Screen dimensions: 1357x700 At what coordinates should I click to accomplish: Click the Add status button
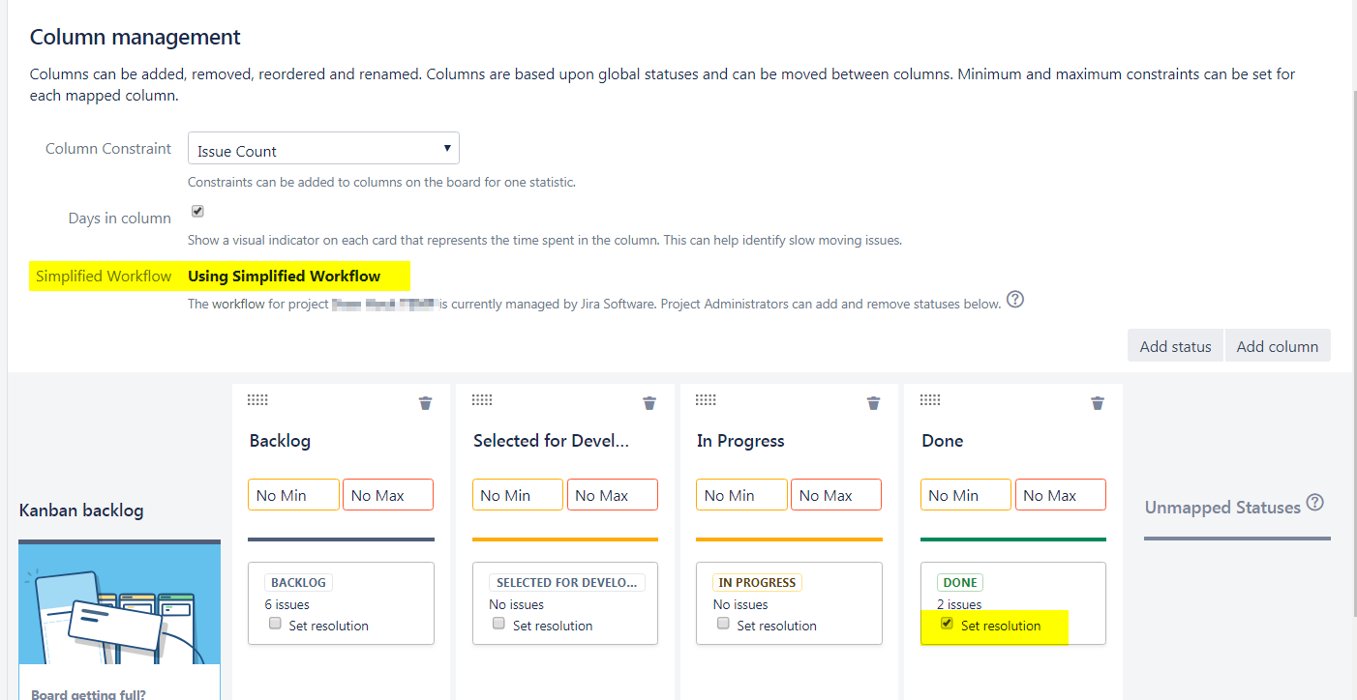click(x=1175, y=346)
